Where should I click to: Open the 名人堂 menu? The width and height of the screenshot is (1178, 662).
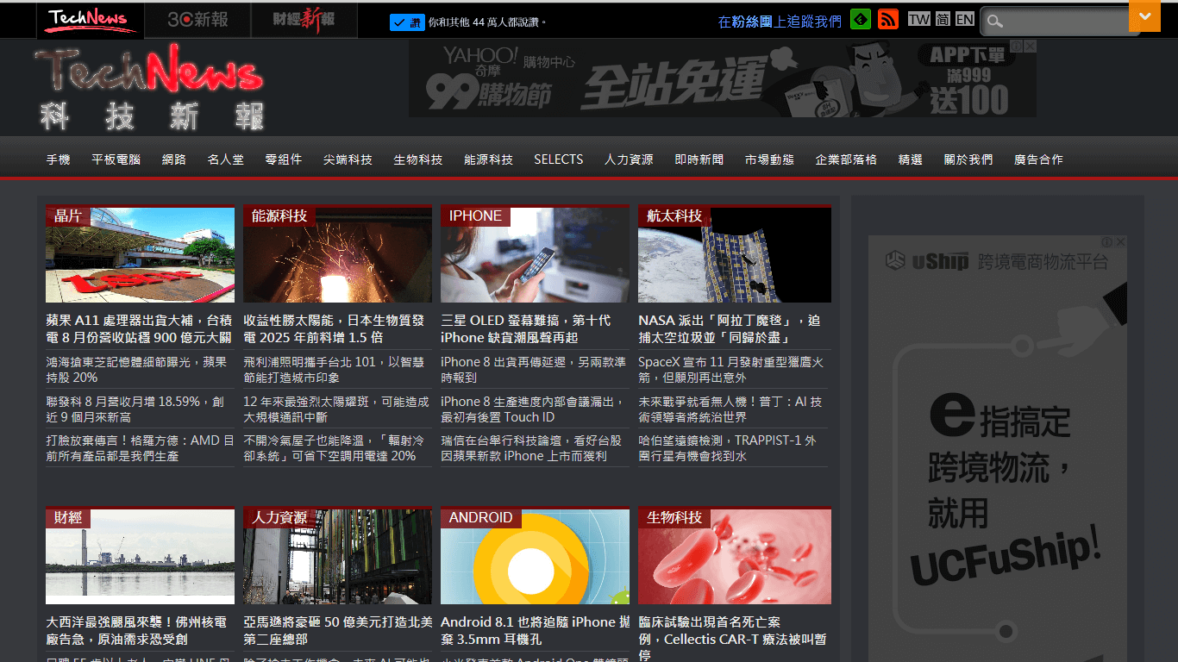pos(225,159)
